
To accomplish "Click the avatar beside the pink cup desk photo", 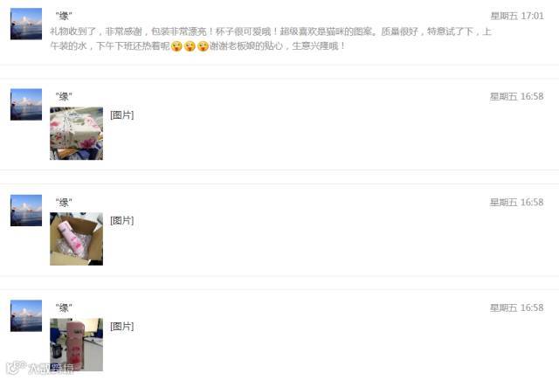I will point(26,316).
